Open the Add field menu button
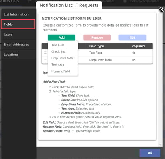The image size is (165, 159). (x=61, y=37)
